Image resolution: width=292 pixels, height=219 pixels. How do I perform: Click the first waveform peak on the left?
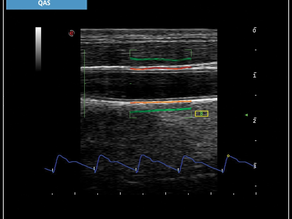coord(59,156)
